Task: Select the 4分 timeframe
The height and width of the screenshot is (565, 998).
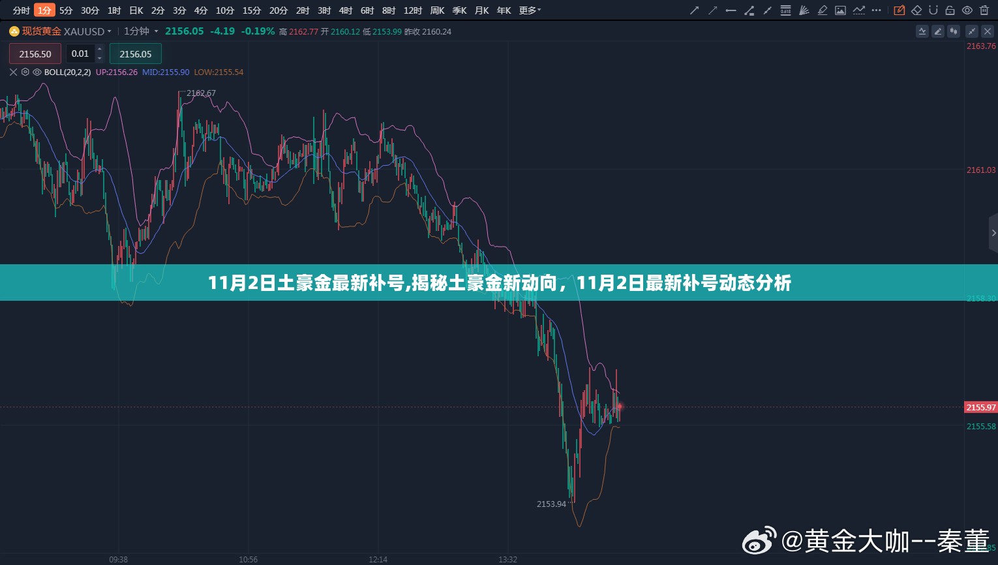Action: coord(201,10)
